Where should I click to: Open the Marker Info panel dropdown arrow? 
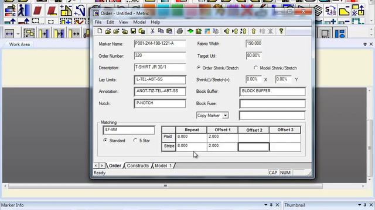[x=265, y=205]
